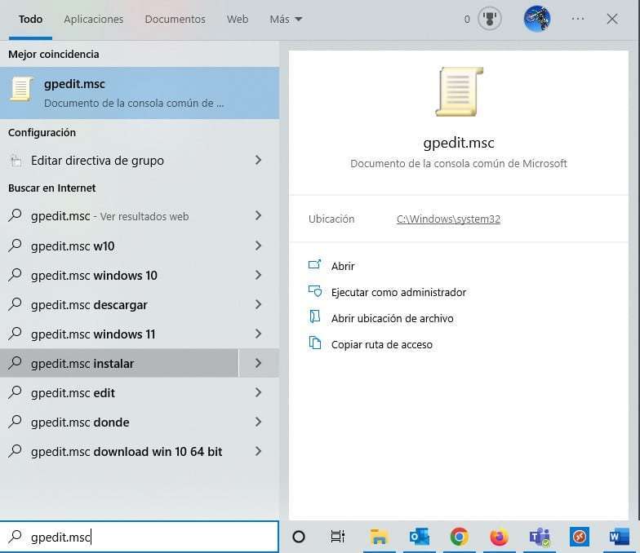Switch to the Documentos tab
Viewport: 640px width, 553px height.
tap(175, 20)
